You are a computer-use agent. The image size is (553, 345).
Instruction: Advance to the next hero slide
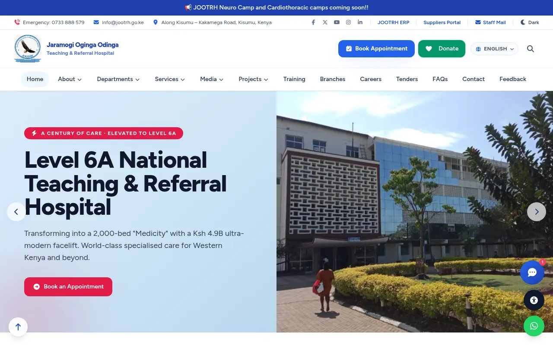point(537,212)
